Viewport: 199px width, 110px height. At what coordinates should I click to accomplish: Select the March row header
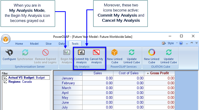click(68, 88)
